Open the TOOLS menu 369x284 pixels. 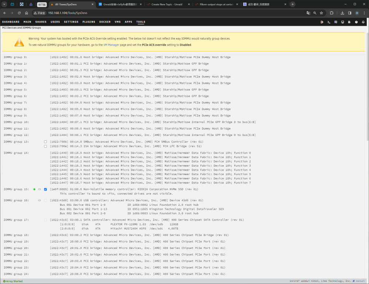(141, 22)
